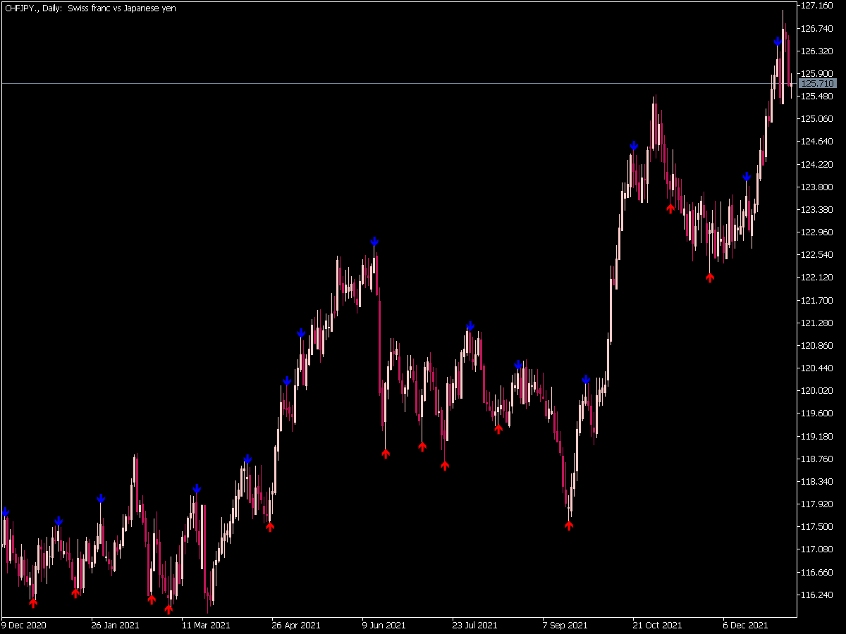Click the 6 Dec 2021 date label
Image resolution: width=846 pixels, height=634 pixels.
pos(746,625)
